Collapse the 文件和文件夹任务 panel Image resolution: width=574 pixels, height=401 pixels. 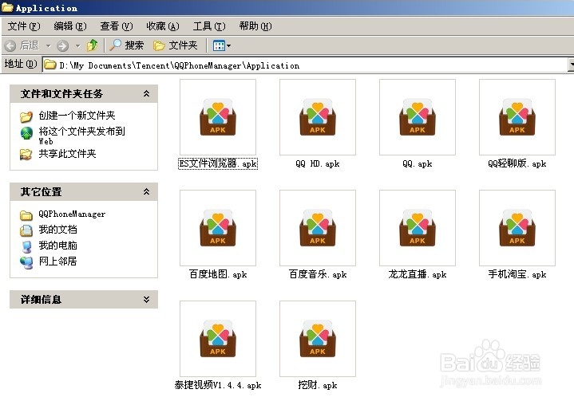[x=146, y=94]
